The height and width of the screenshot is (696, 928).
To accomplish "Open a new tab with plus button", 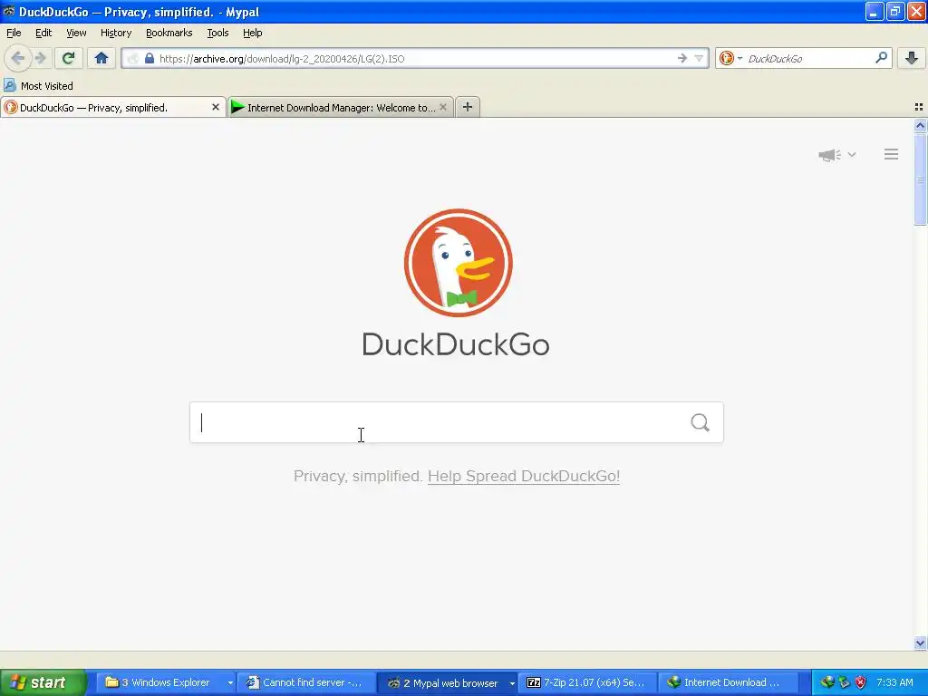I will 468,107.
